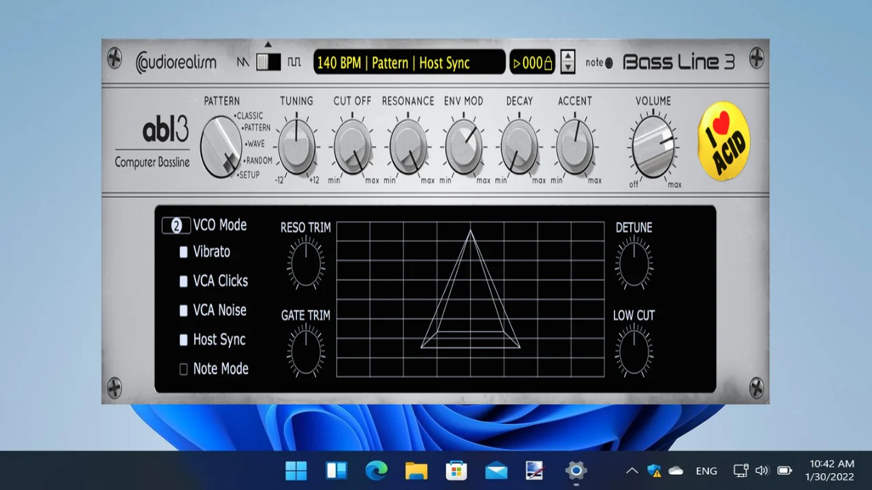Open the OneDrive cloud tray icon

[676, 470]
